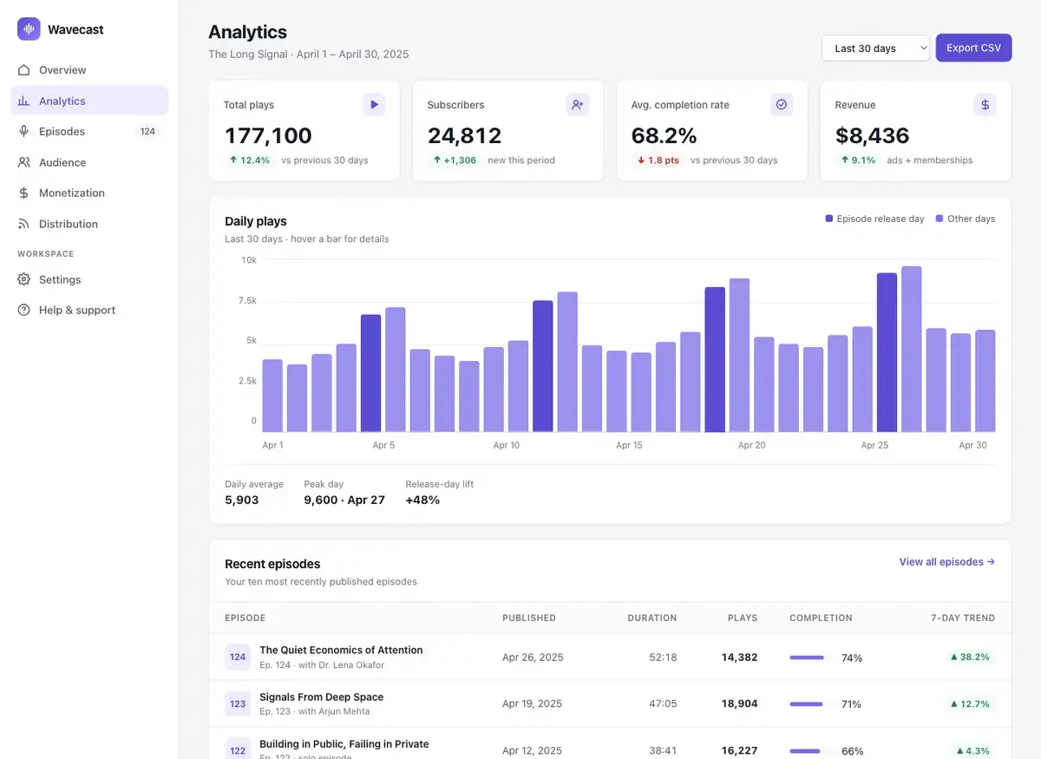Click the Other days legend swatch

(940, 219)
